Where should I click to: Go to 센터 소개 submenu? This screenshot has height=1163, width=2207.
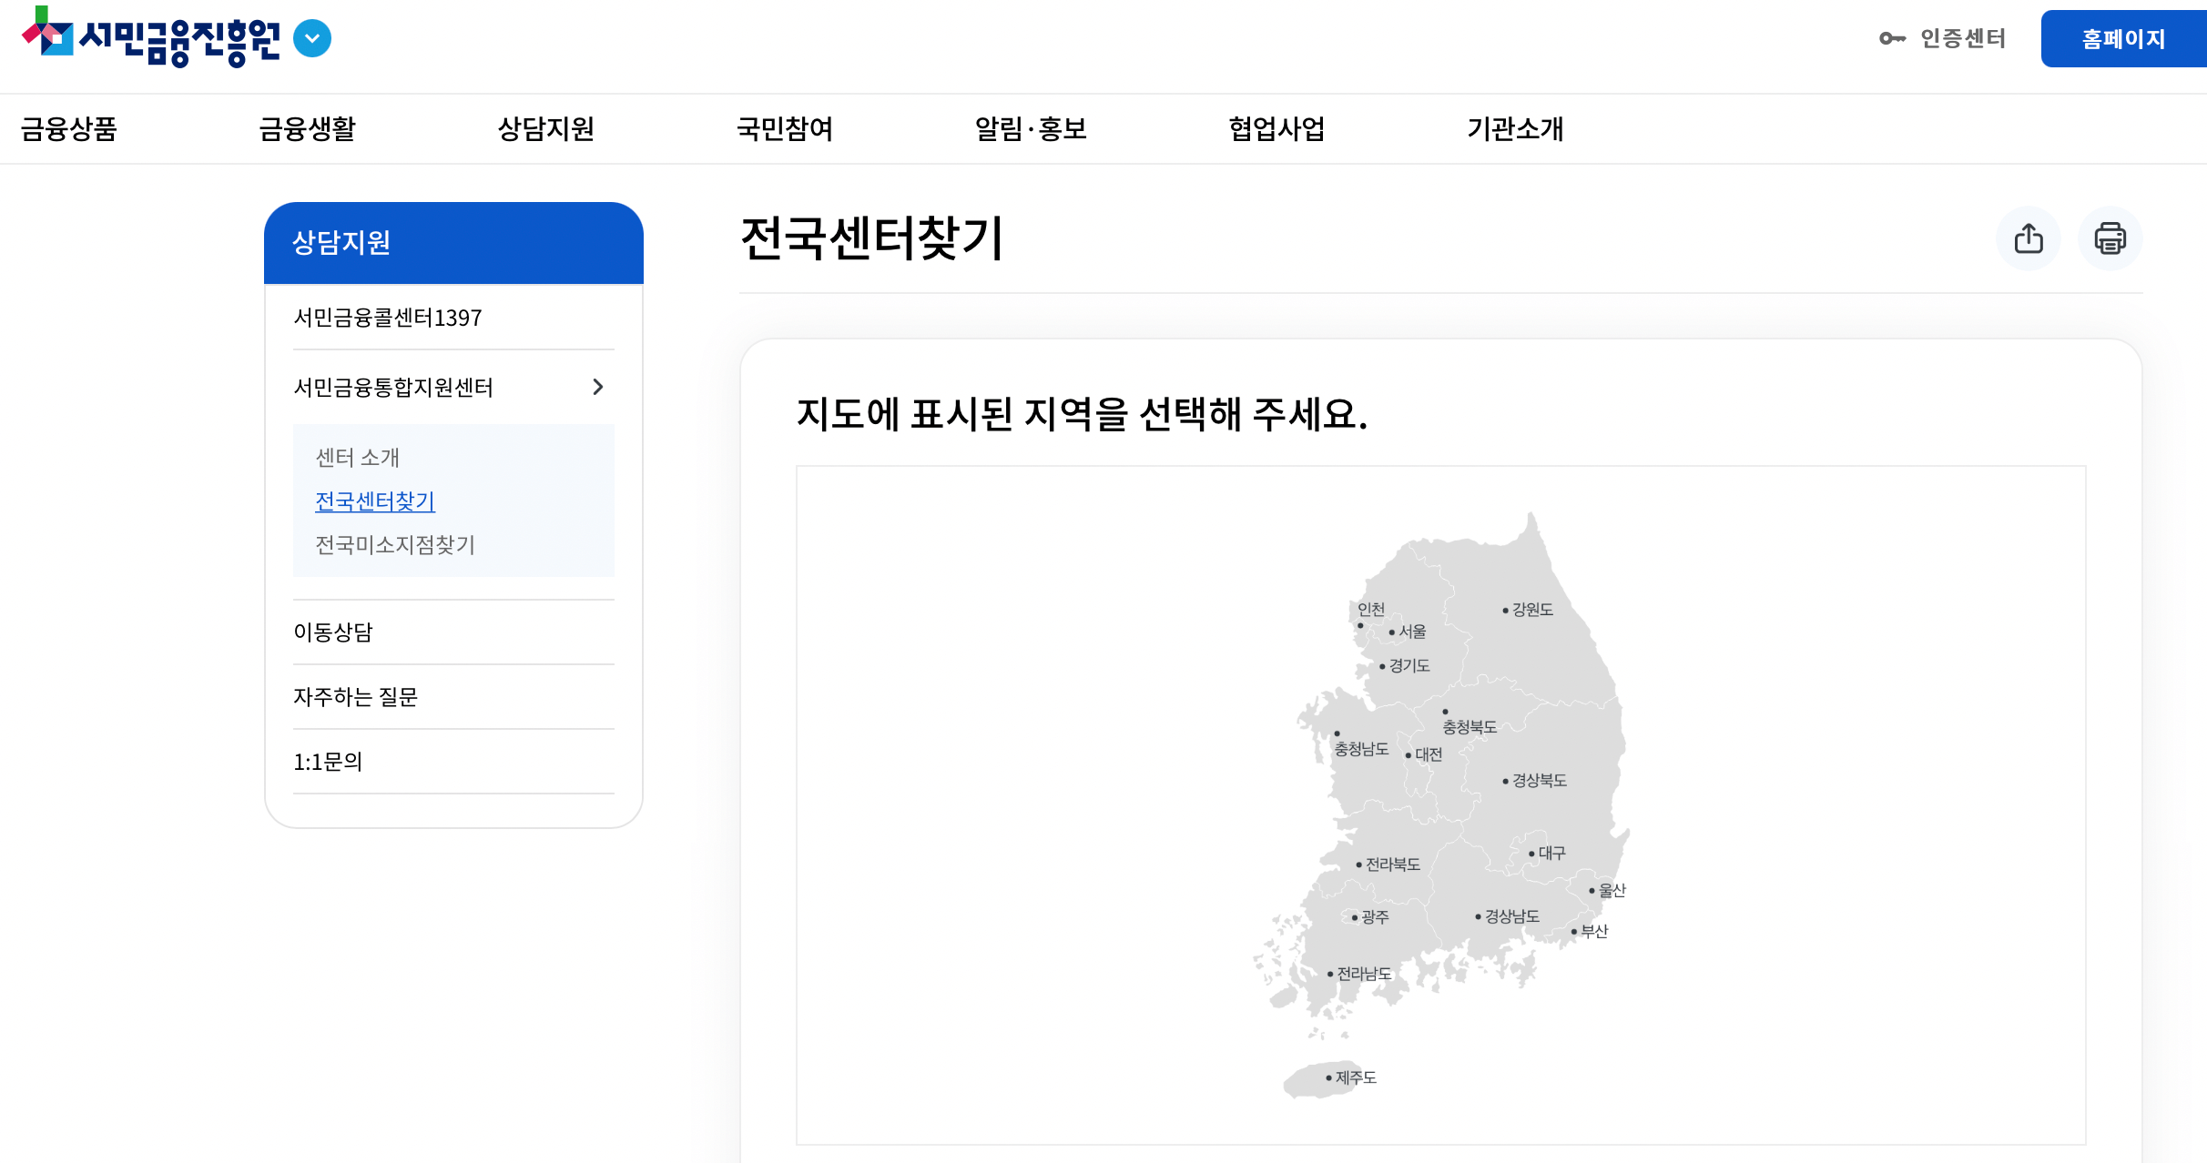coord(357,458)
